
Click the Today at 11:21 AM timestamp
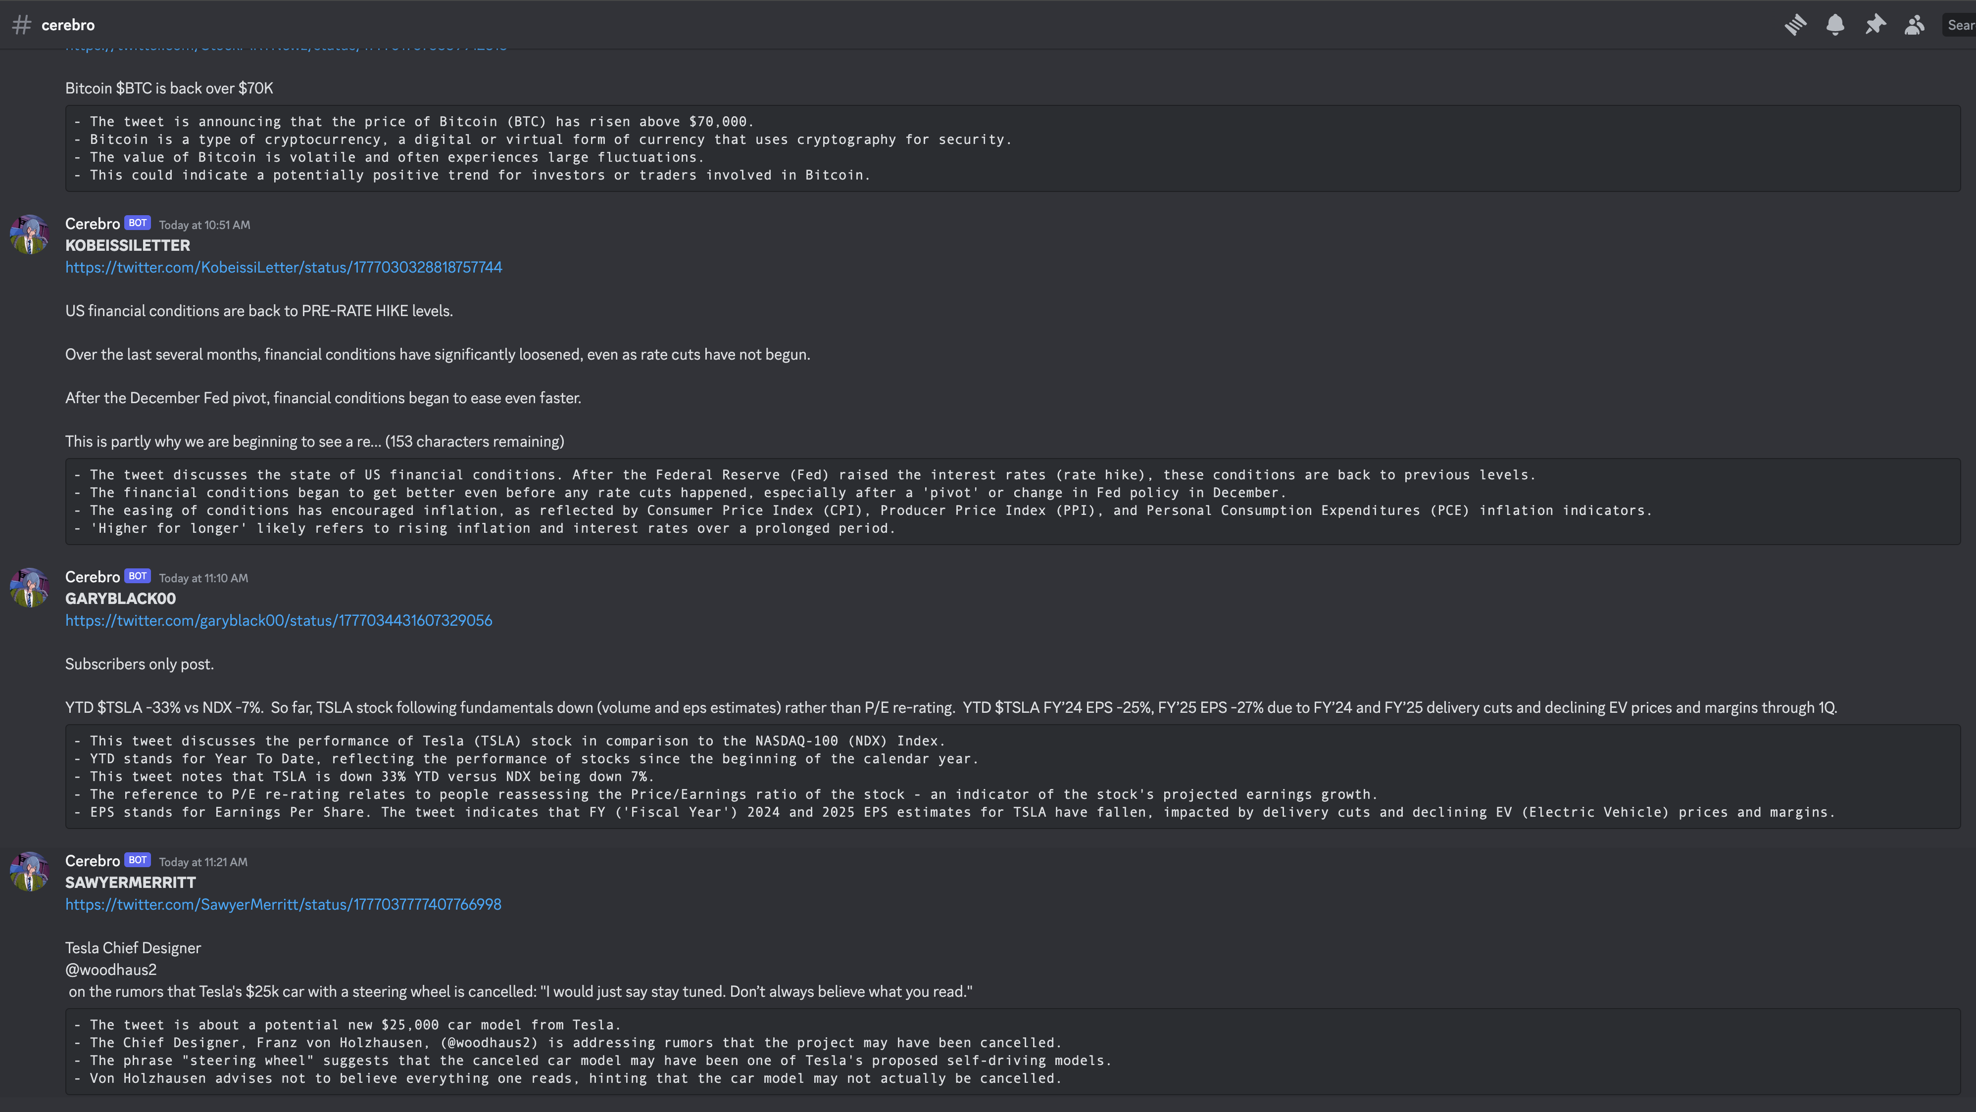pos(203,861)
